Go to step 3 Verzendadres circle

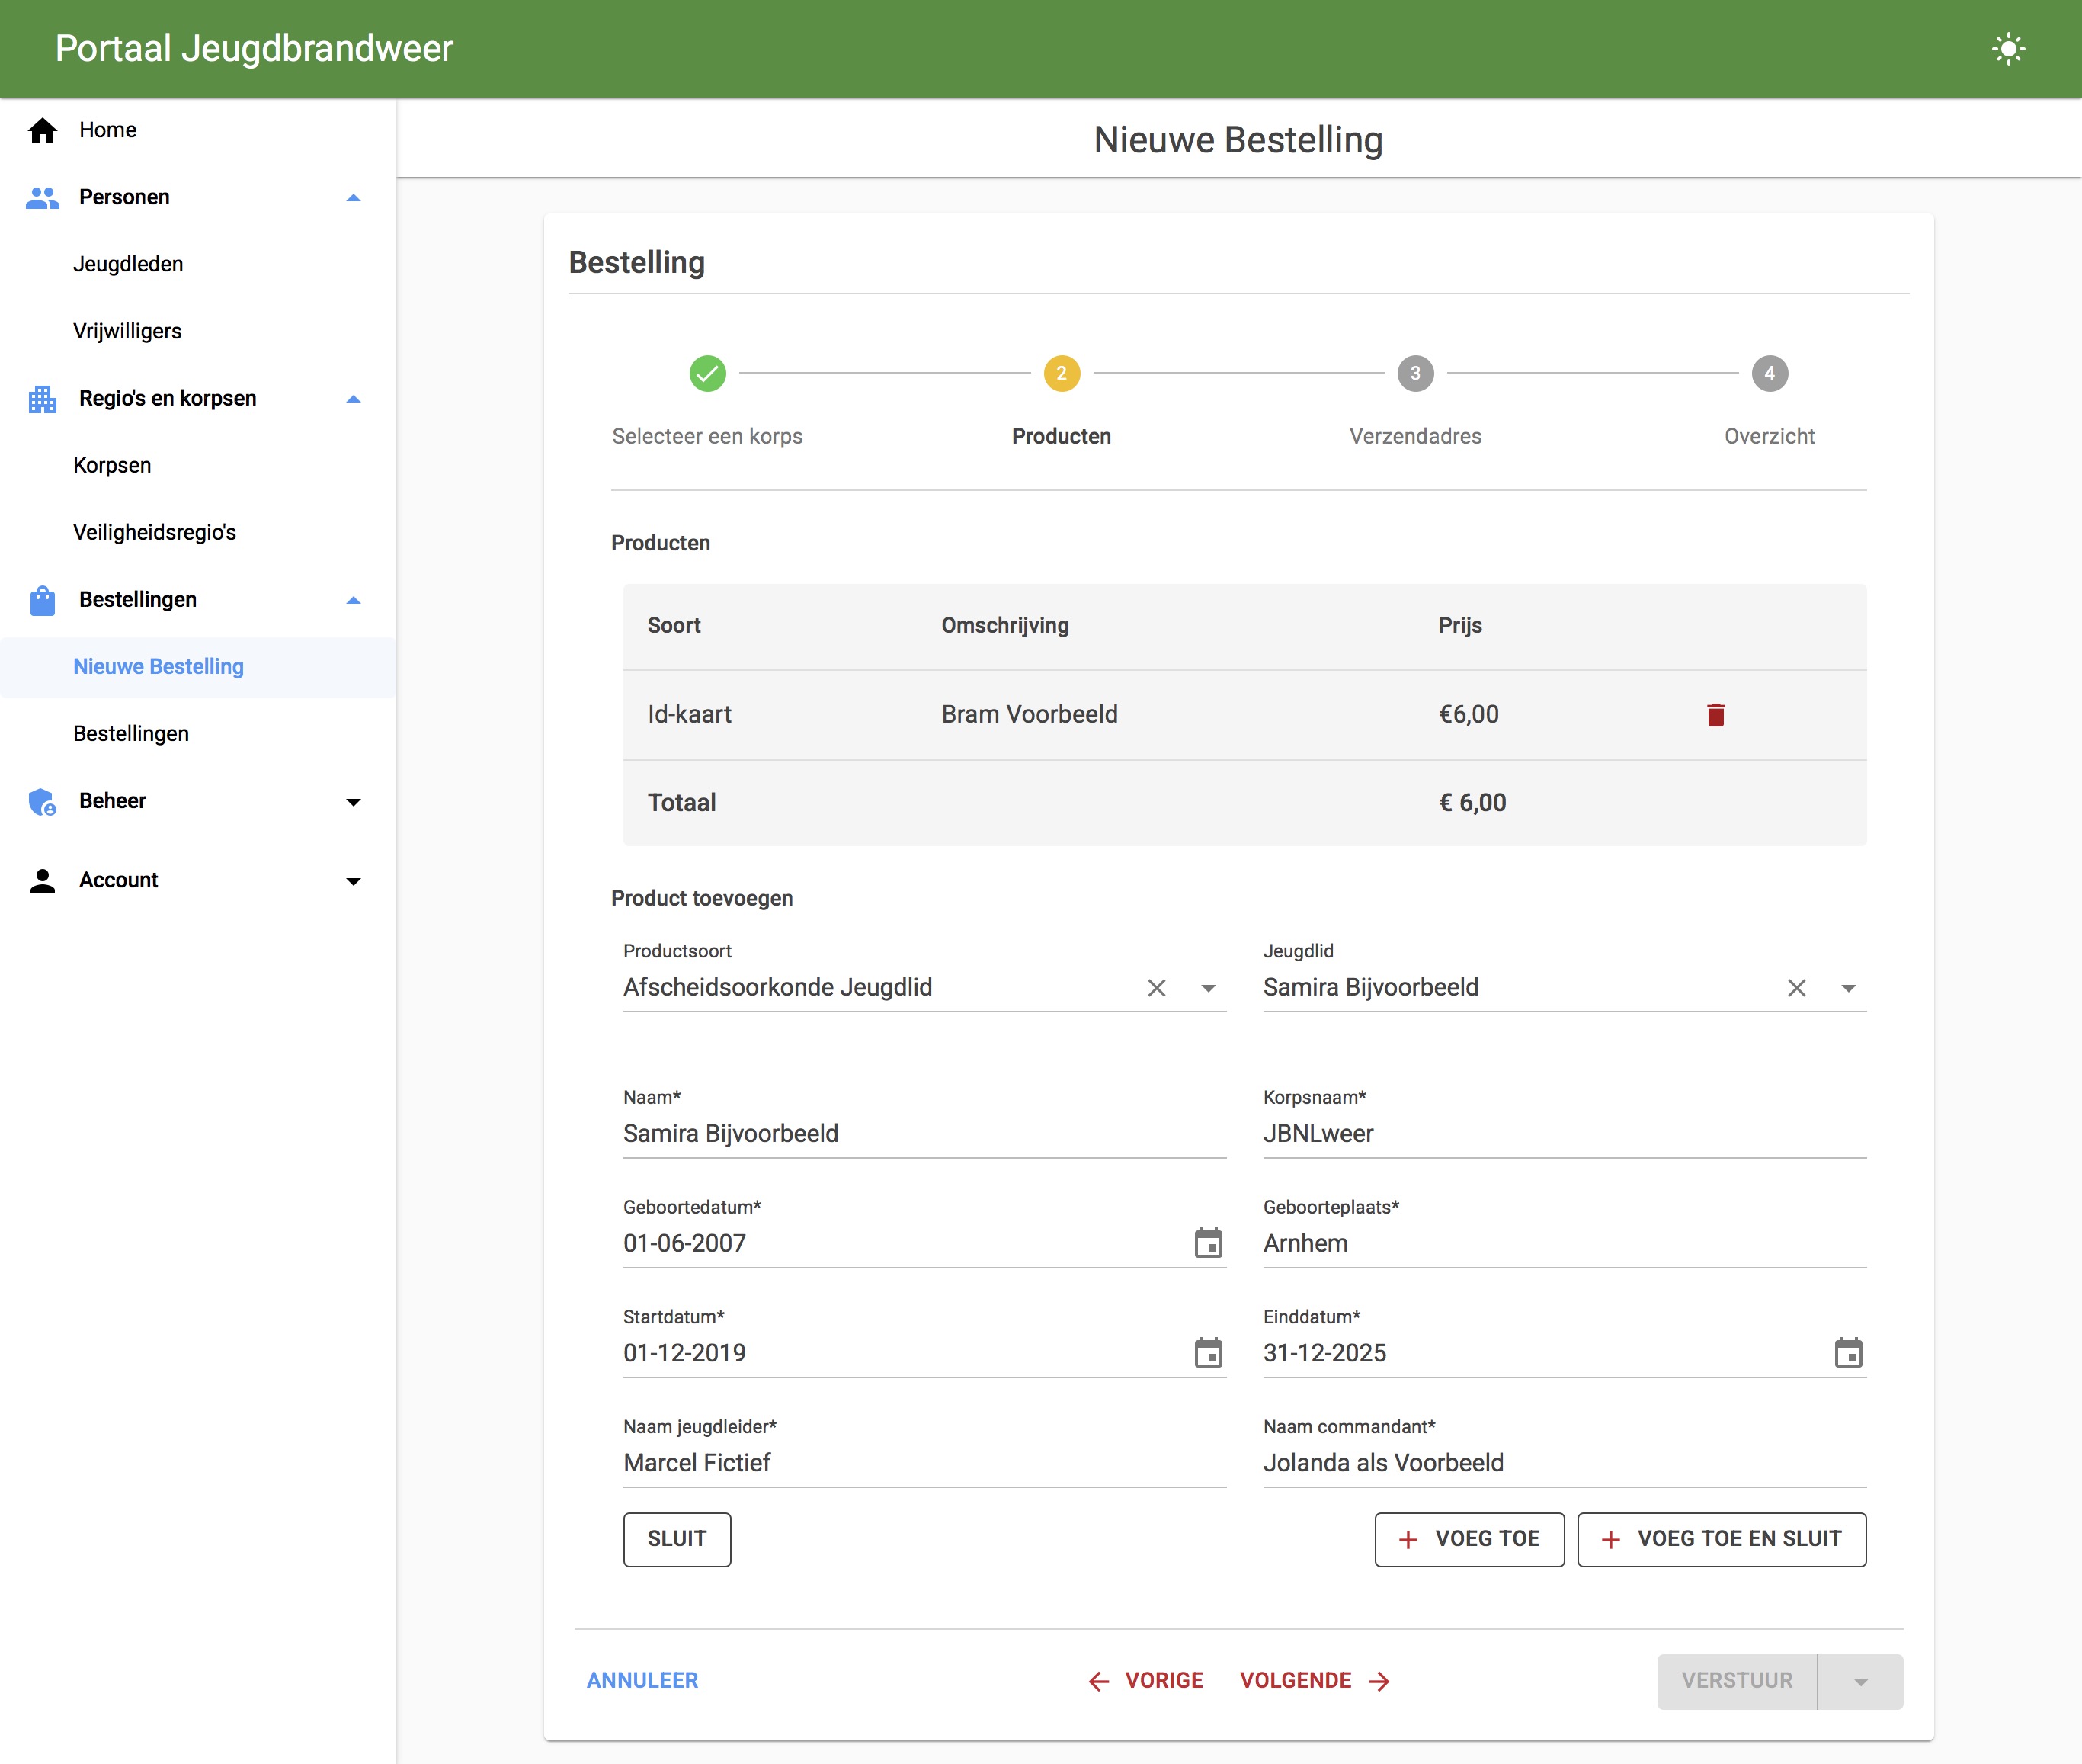(x=1415, y=374)
